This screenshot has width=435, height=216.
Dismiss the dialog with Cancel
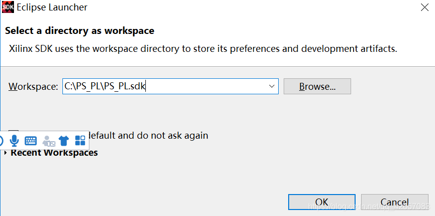click(x=395, y=202)
